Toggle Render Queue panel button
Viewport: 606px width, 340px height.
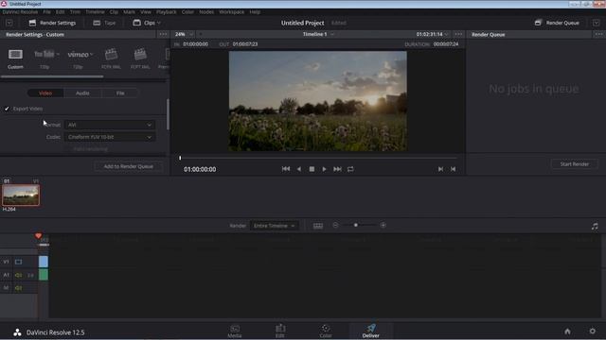click(557, 23)
